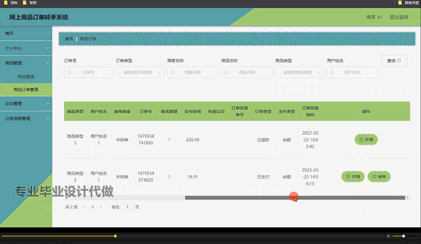
Task: Expand the 公告信息管理 sidebar section
Action: [x=26, y=118]
